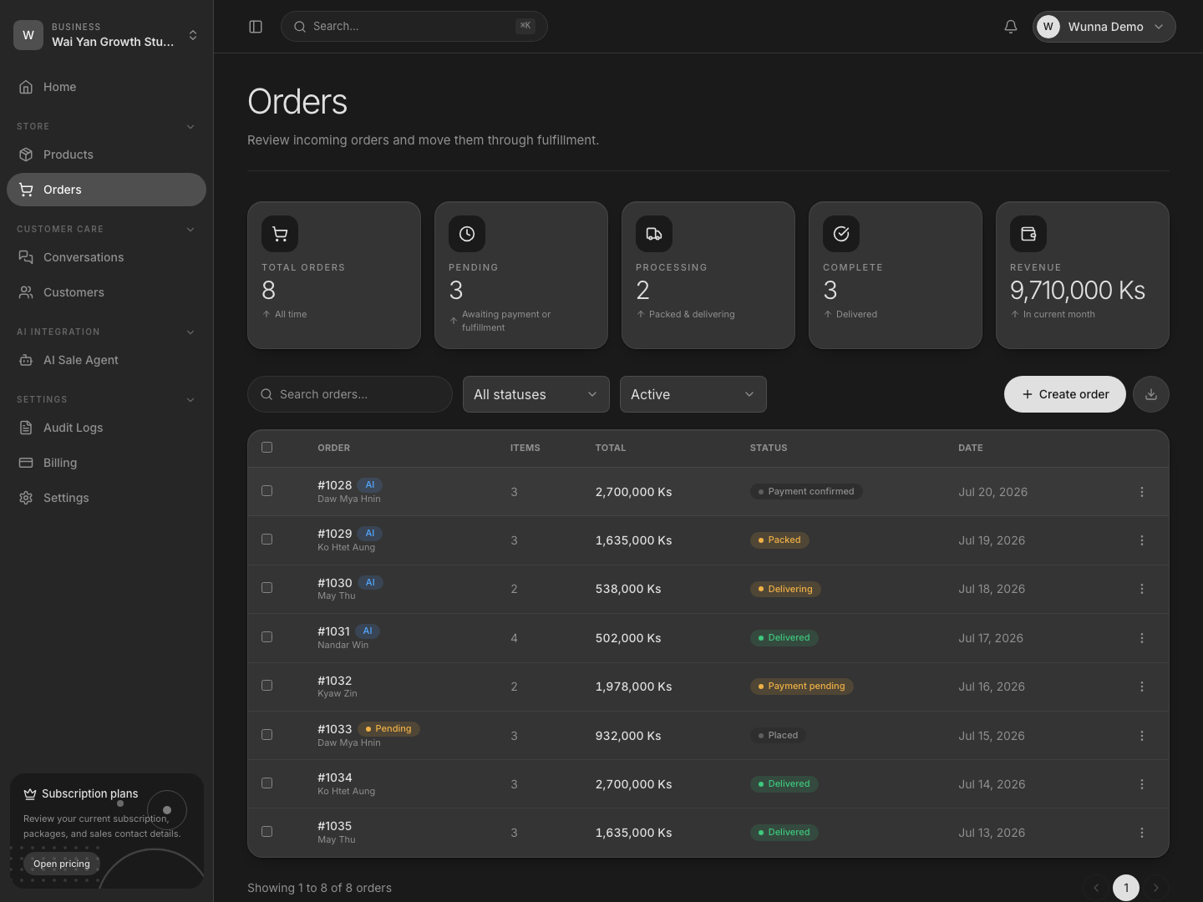Click the AI badge on order #1028

[x=370, y=484]
